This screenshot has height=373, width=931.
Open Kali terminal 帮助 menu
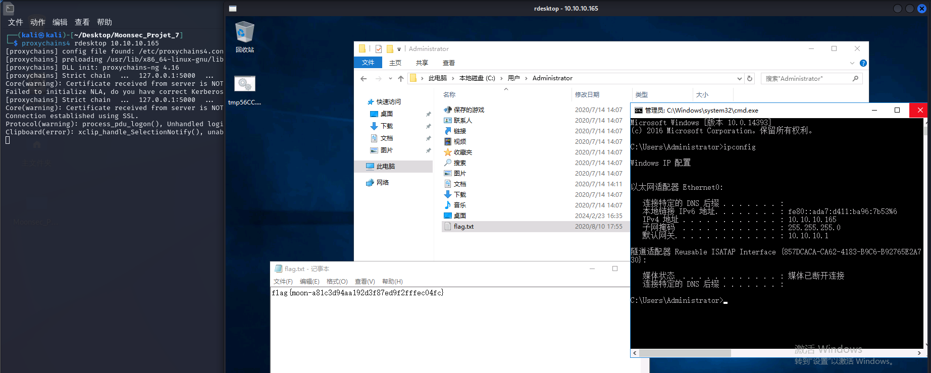(x=104, y=22)
